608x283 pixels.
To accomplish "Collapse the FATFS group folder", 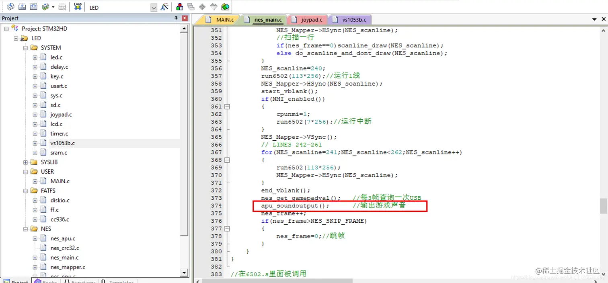I will coord(25,191).
